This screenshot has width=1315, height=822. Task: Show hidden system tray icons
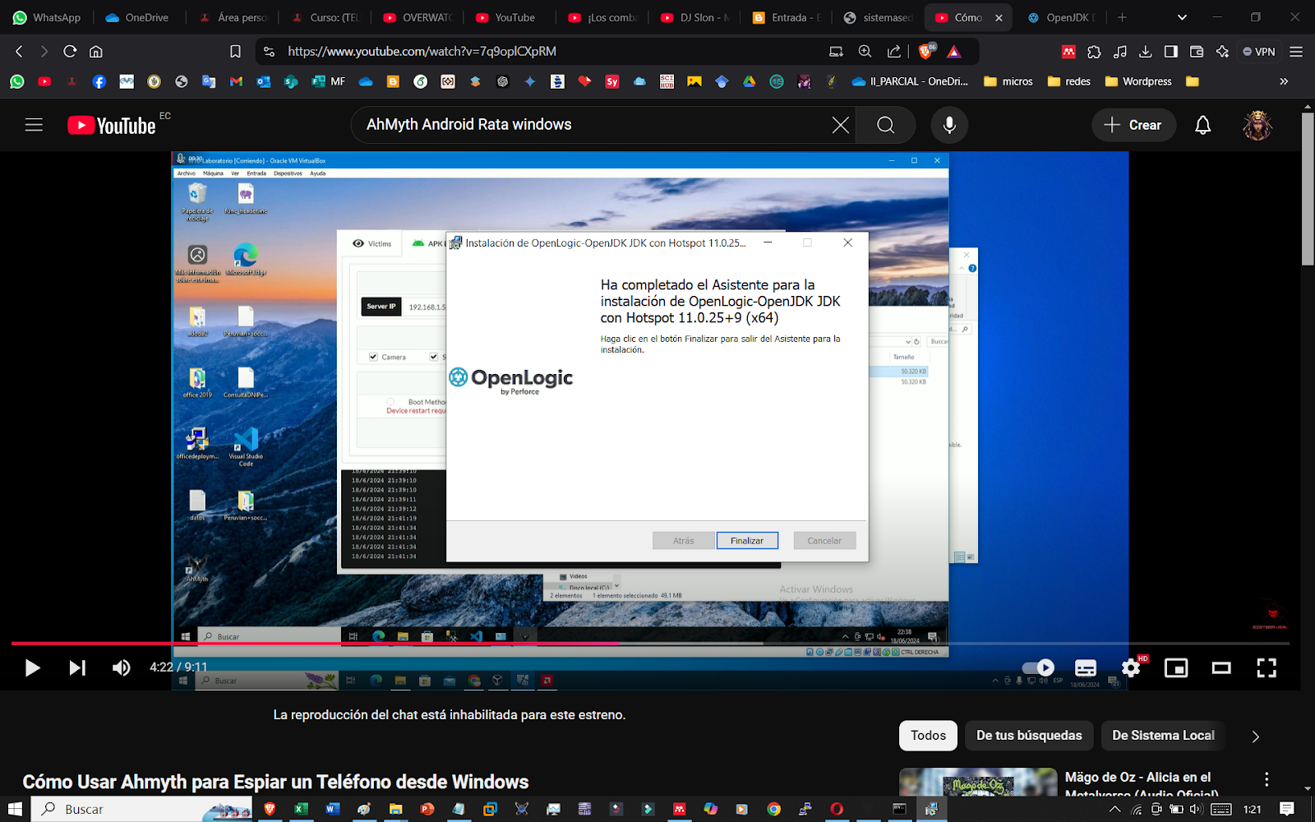1115,809
